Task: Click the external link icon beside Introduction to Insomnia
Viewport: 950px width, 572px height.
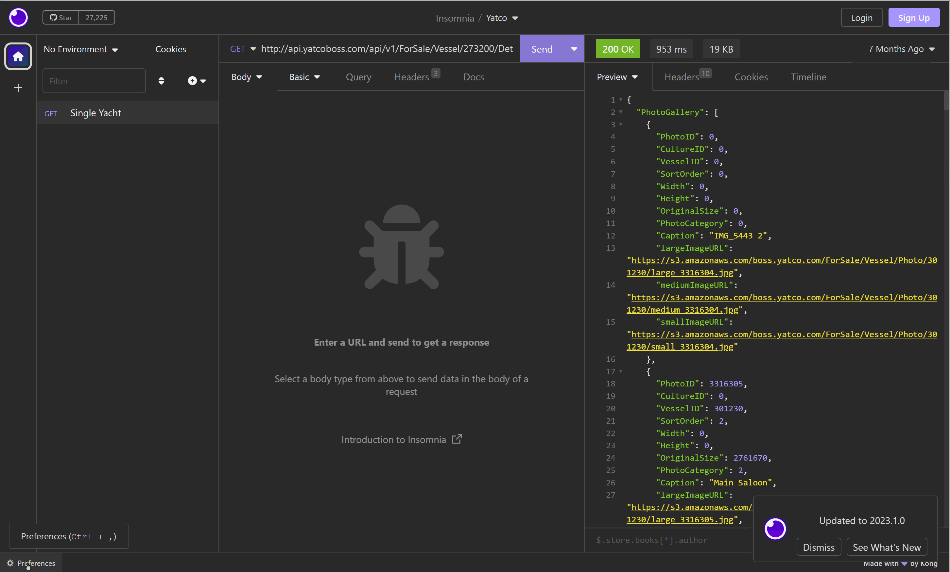Action: pos(457,439)
